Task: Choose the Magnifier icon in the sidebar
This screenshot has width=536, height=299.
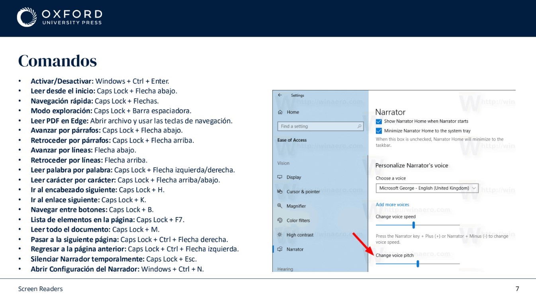Action: pyautogui.click(x=280, y=206)
